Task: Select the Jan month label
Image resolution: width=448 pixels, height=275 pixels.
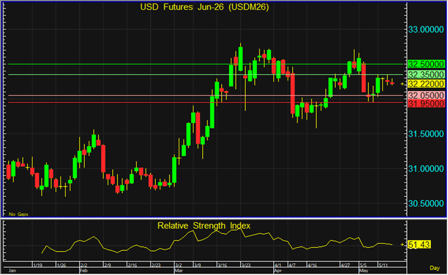Action: coord(12,270)
